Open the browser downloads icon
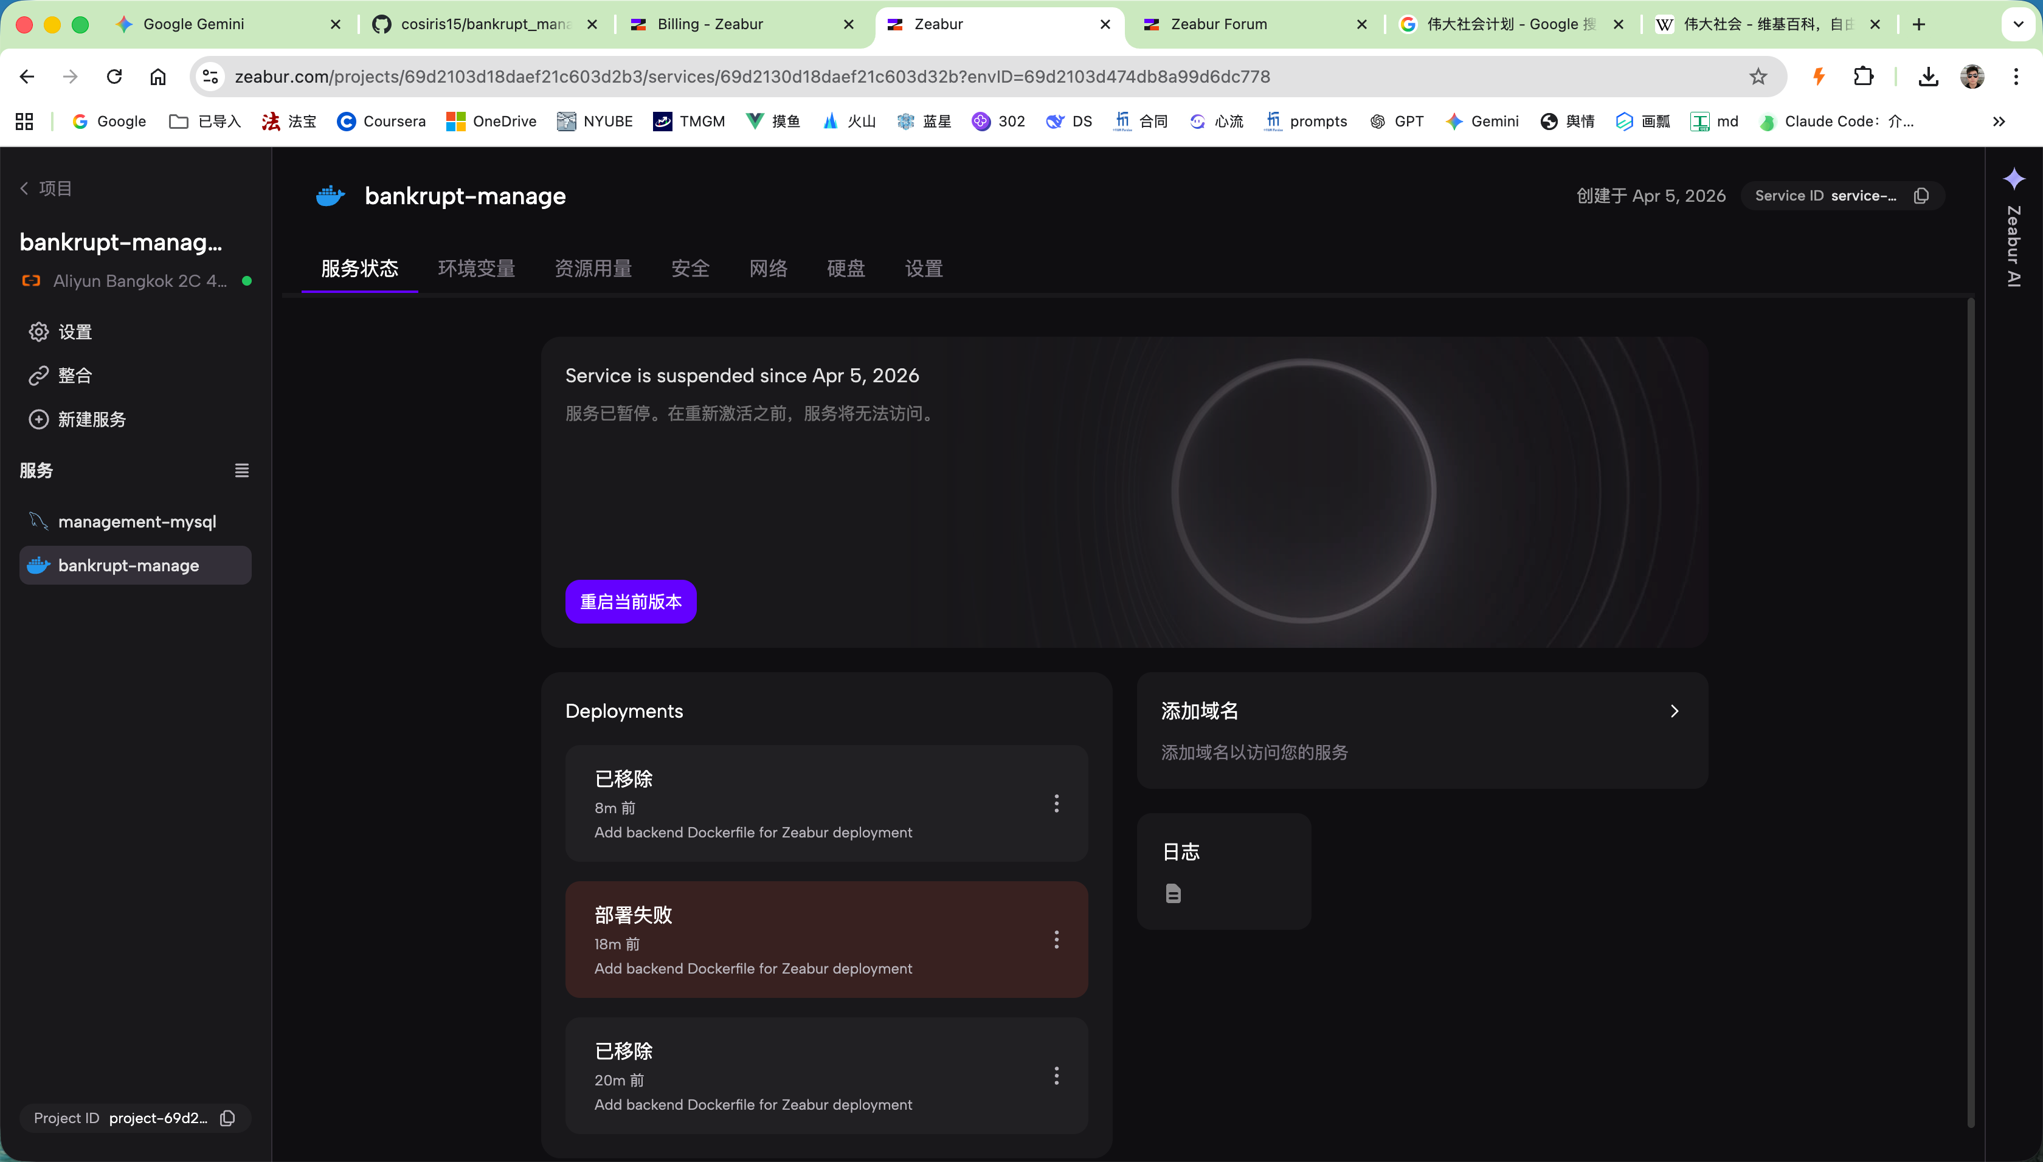The height and width of the screenshot is (1162, 2043). click(1928, 77)
